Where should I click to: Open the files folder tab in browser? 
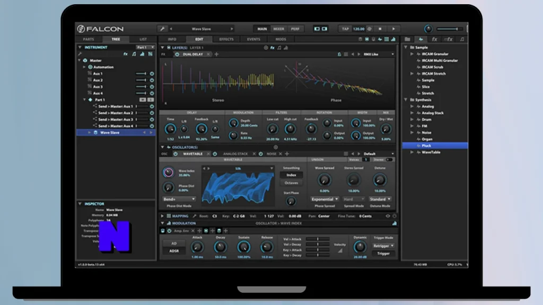tap(407, 39)
